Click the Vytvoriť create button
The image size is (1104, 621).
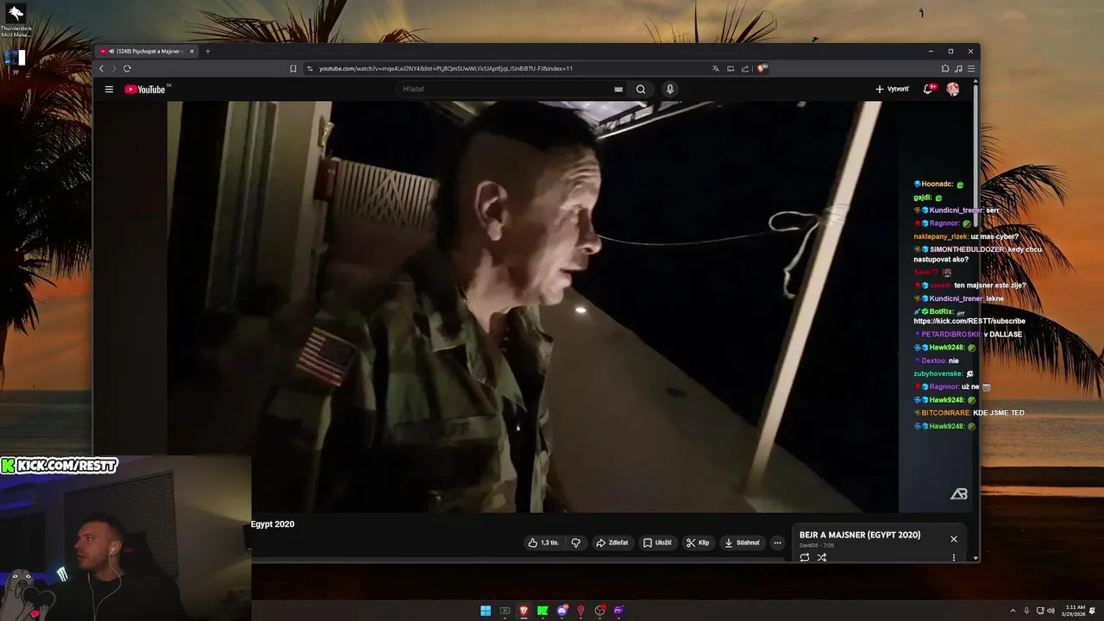coord(892,89)
